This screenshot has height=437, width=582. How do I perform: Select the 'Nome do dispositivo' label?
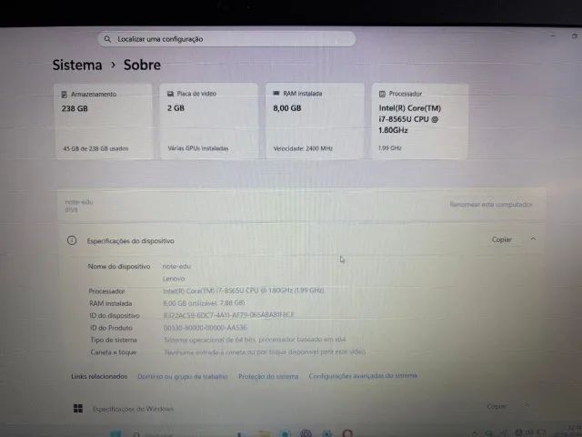coord(119,267)
